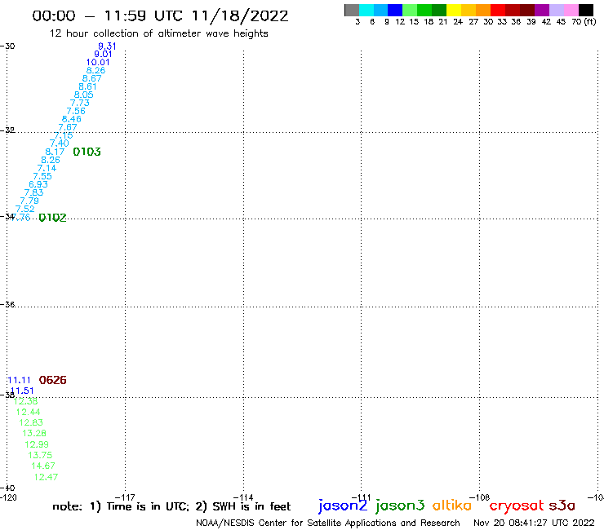Click the 12.83 reading
The height and width of the screenshot is (530, 604).
pyautogui.click(x=31, y=422)
